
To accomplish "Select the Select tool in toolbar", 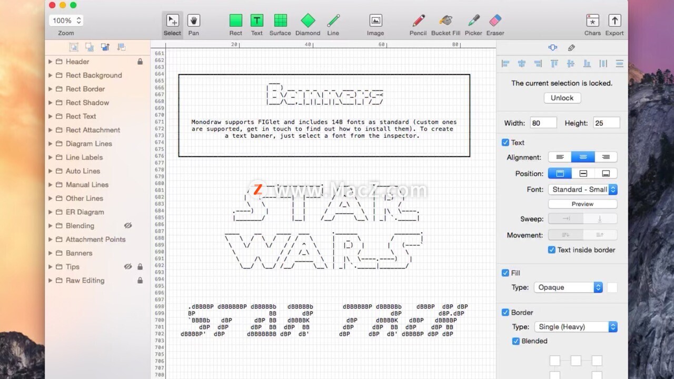I will coord(172,25).
